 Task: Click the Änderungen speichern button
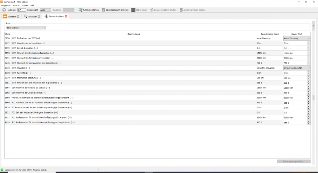[x=294, y=162]
